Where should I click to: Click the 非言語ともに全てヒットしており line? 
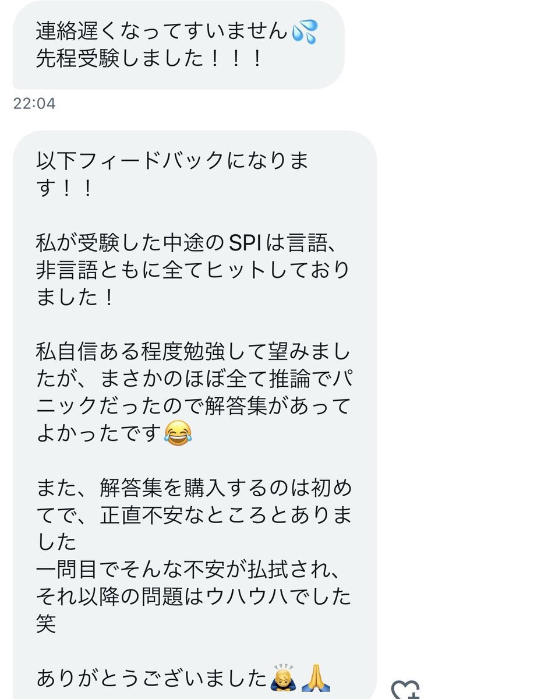[x=193, y=271]
